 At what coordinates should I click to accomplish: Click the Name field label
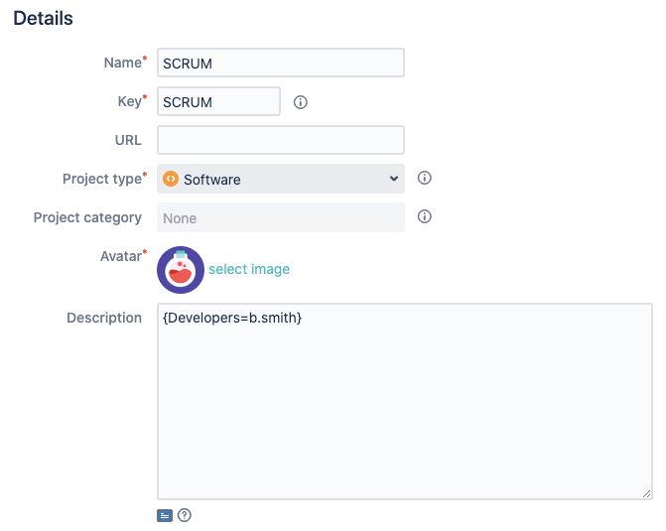123,63
